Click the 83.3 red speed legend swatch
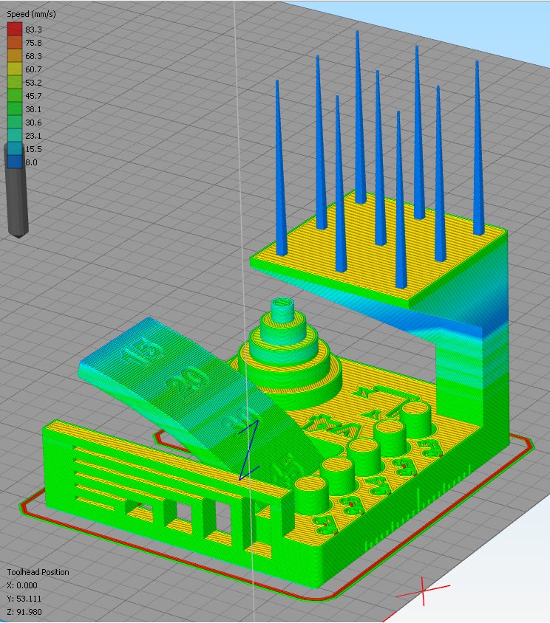This screenshot has width=550, height=623. [15, 29]
